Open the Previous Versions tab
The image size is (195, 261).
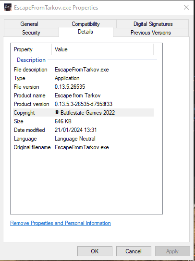click(x=151, y=33)
